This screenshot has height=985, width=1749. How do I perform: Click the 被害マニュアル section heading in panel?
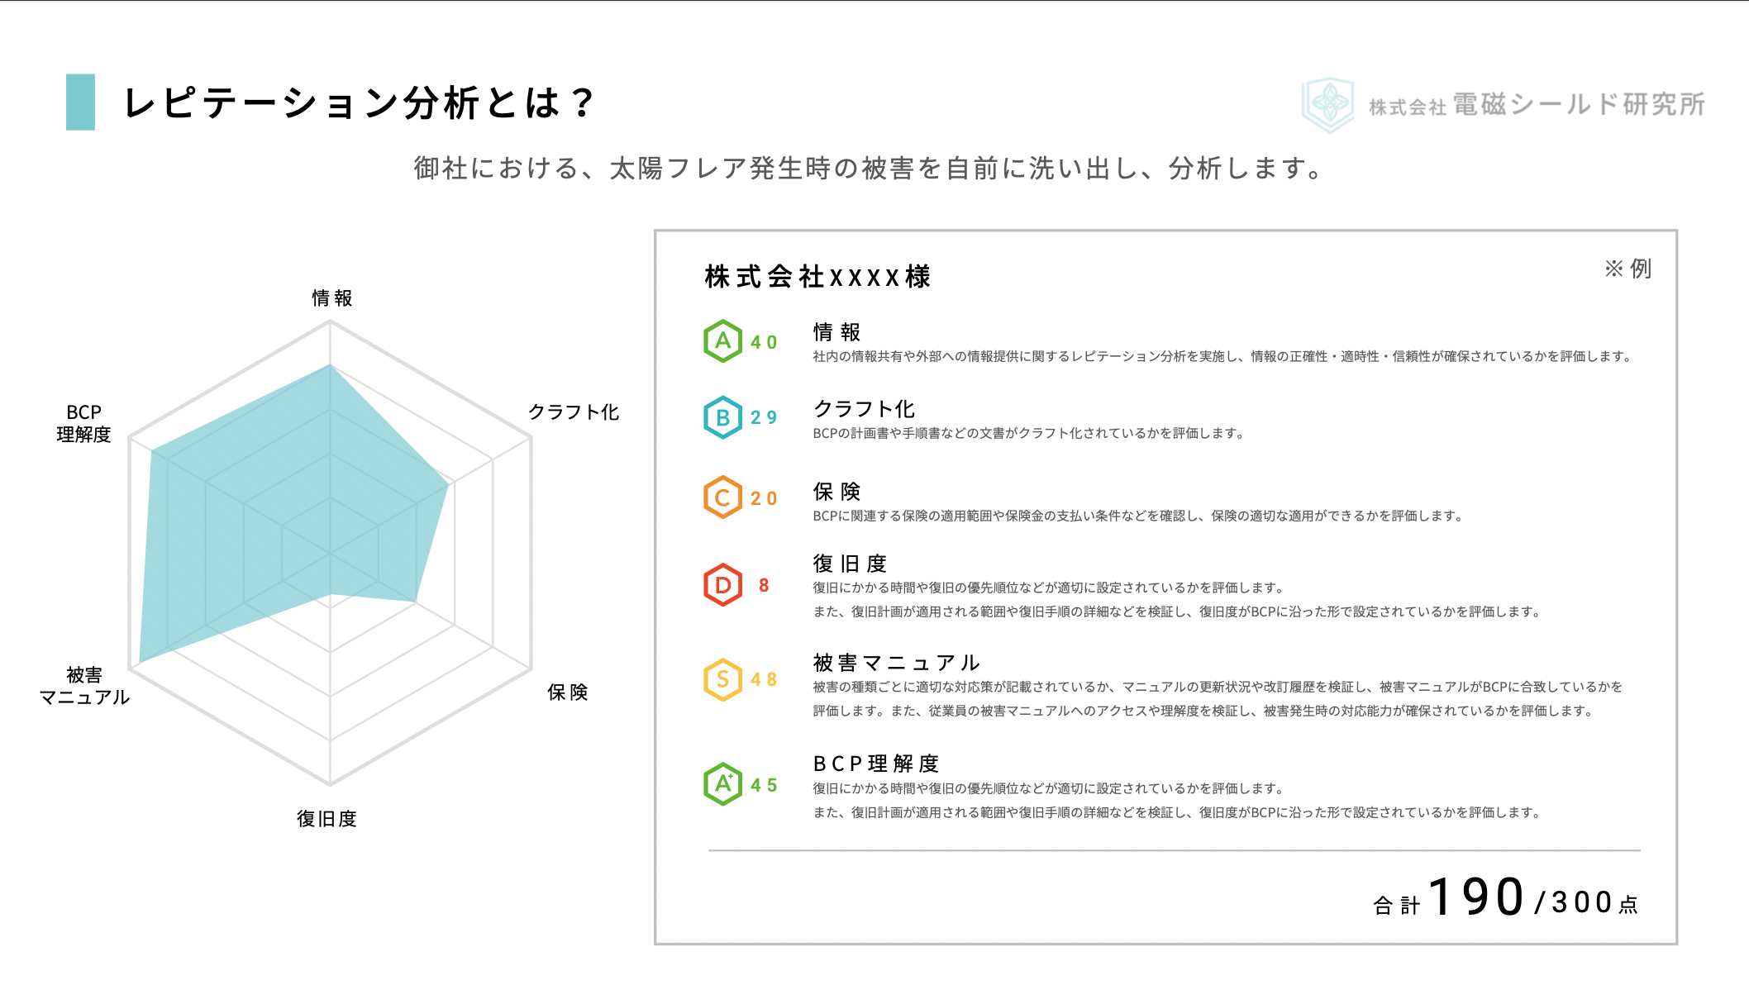[x=896, y=663]
